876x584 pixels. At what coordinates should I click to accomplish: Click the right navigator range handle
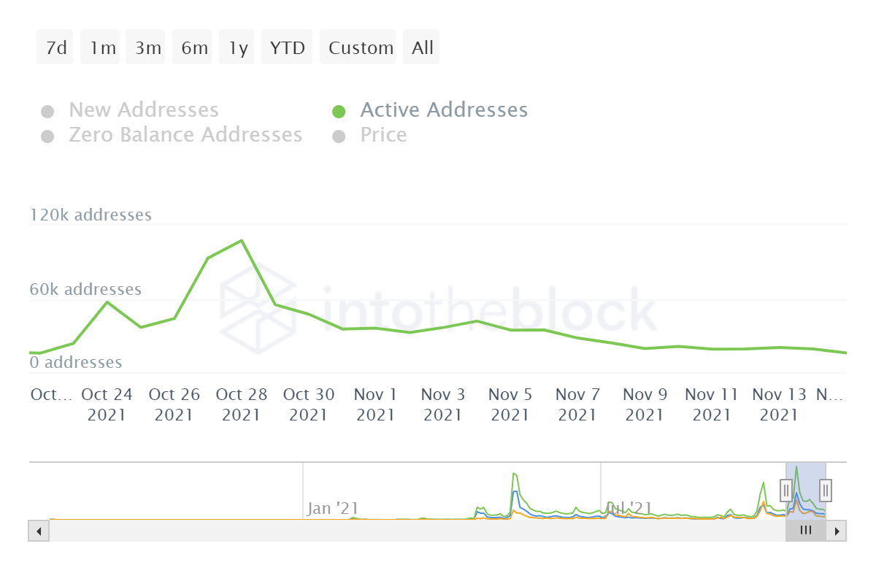click(x=826, y=489)
